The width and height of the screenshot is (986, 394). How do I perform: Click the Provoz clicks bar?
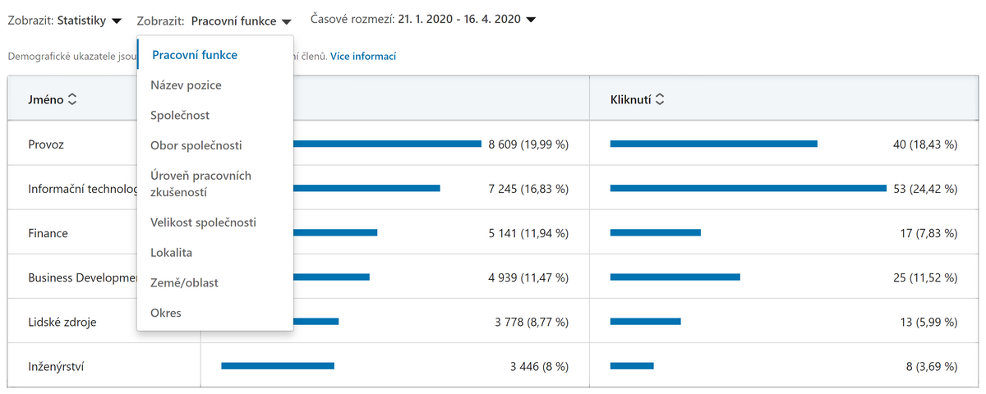tap(714, 144)
